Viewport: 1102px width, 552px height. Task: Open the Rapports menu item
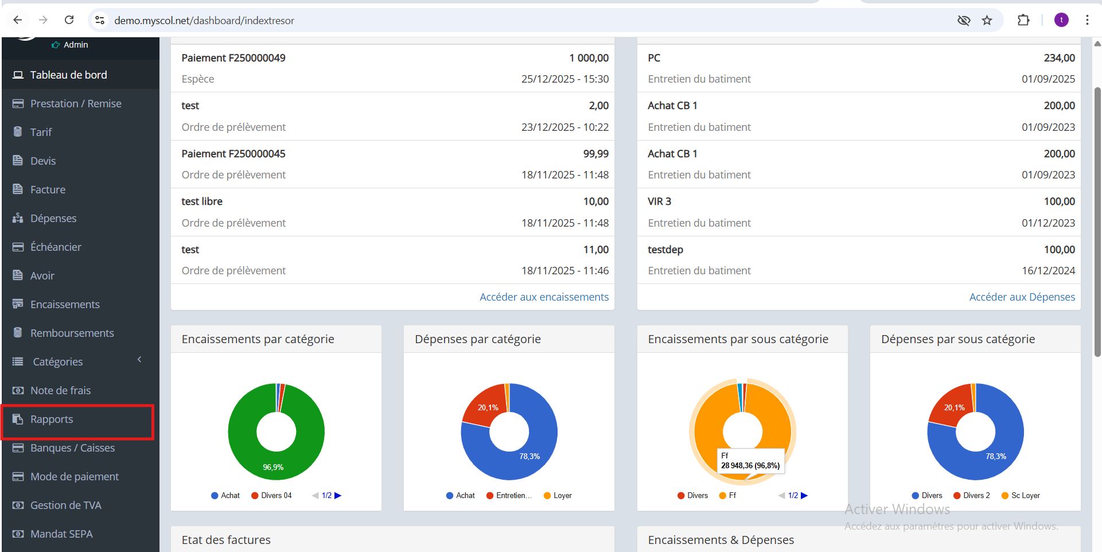point(52,419)
